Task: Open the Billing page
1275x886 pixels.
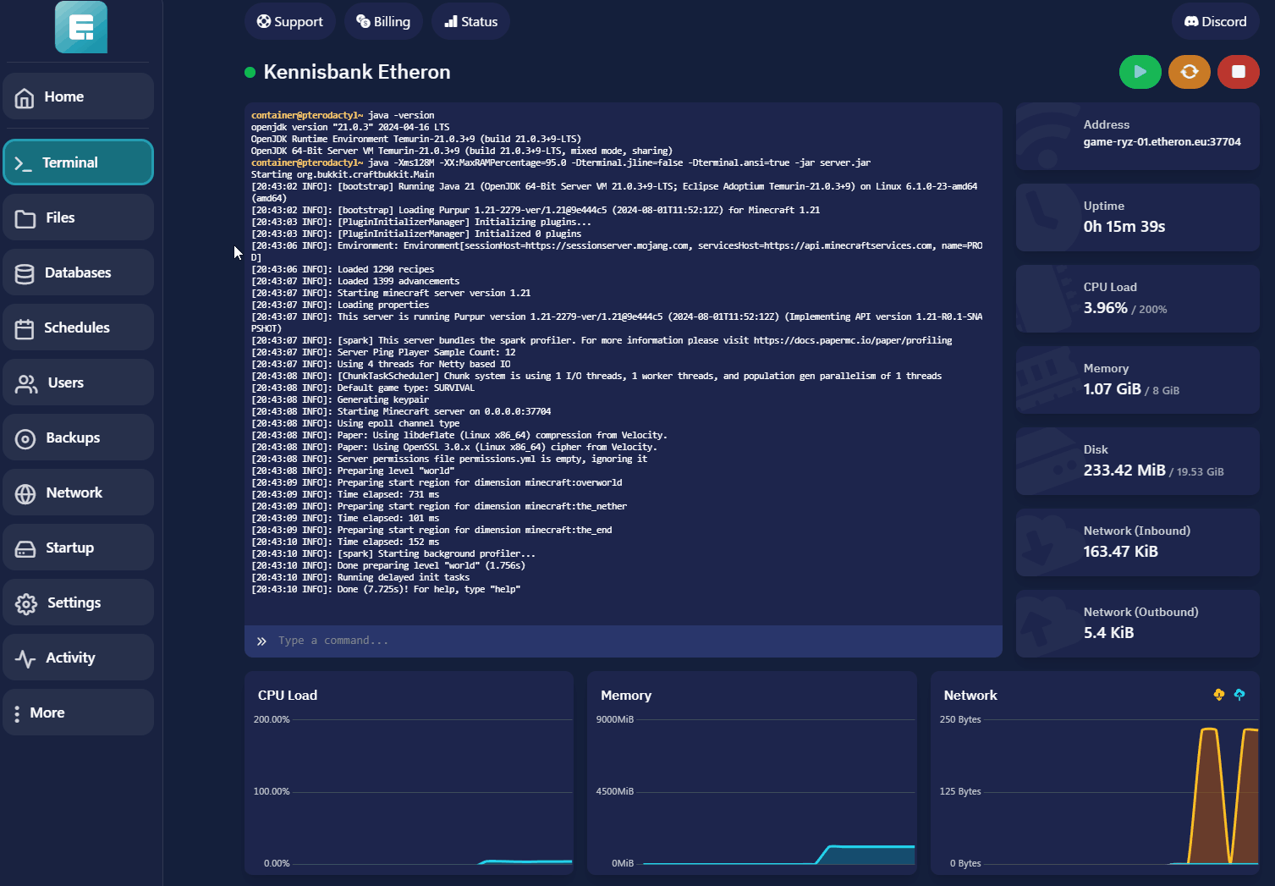Action: [x=383, y=22]
